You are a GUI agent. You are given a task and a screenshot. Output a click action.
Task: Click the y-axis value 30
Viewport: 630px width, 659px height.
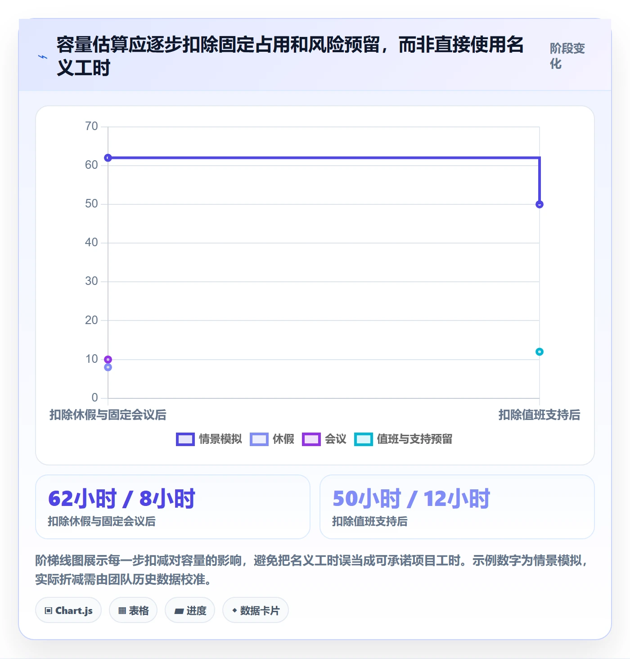[91, 281]
